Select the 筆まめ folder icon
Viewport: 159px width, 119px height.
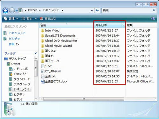[43, 56]
